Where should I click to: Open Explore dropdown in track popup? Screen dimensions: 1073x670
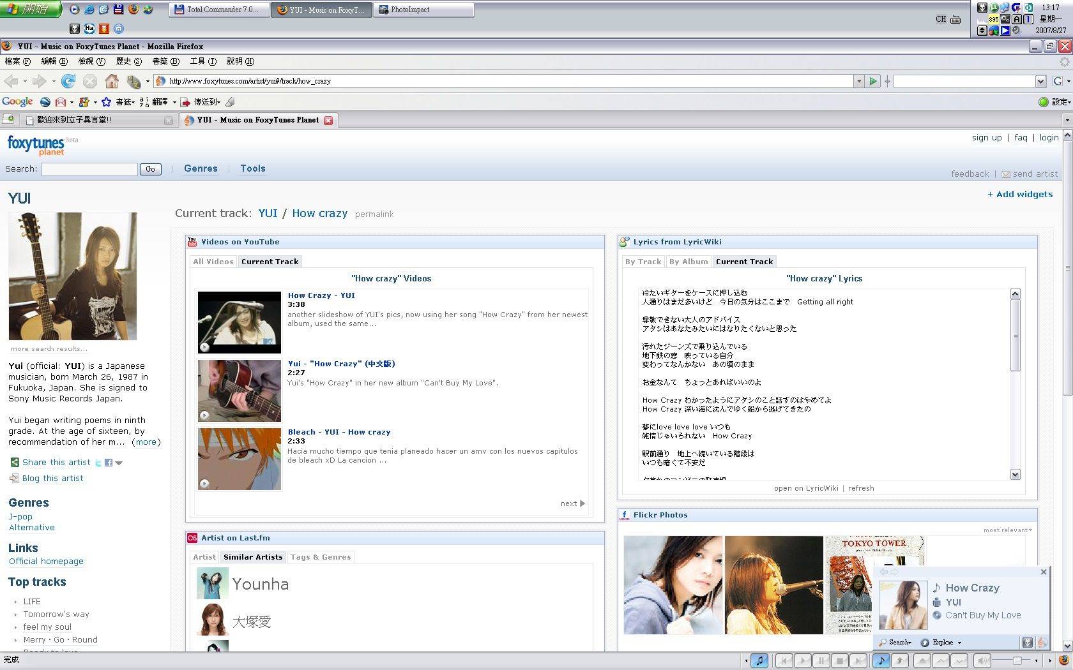[941, 643]
